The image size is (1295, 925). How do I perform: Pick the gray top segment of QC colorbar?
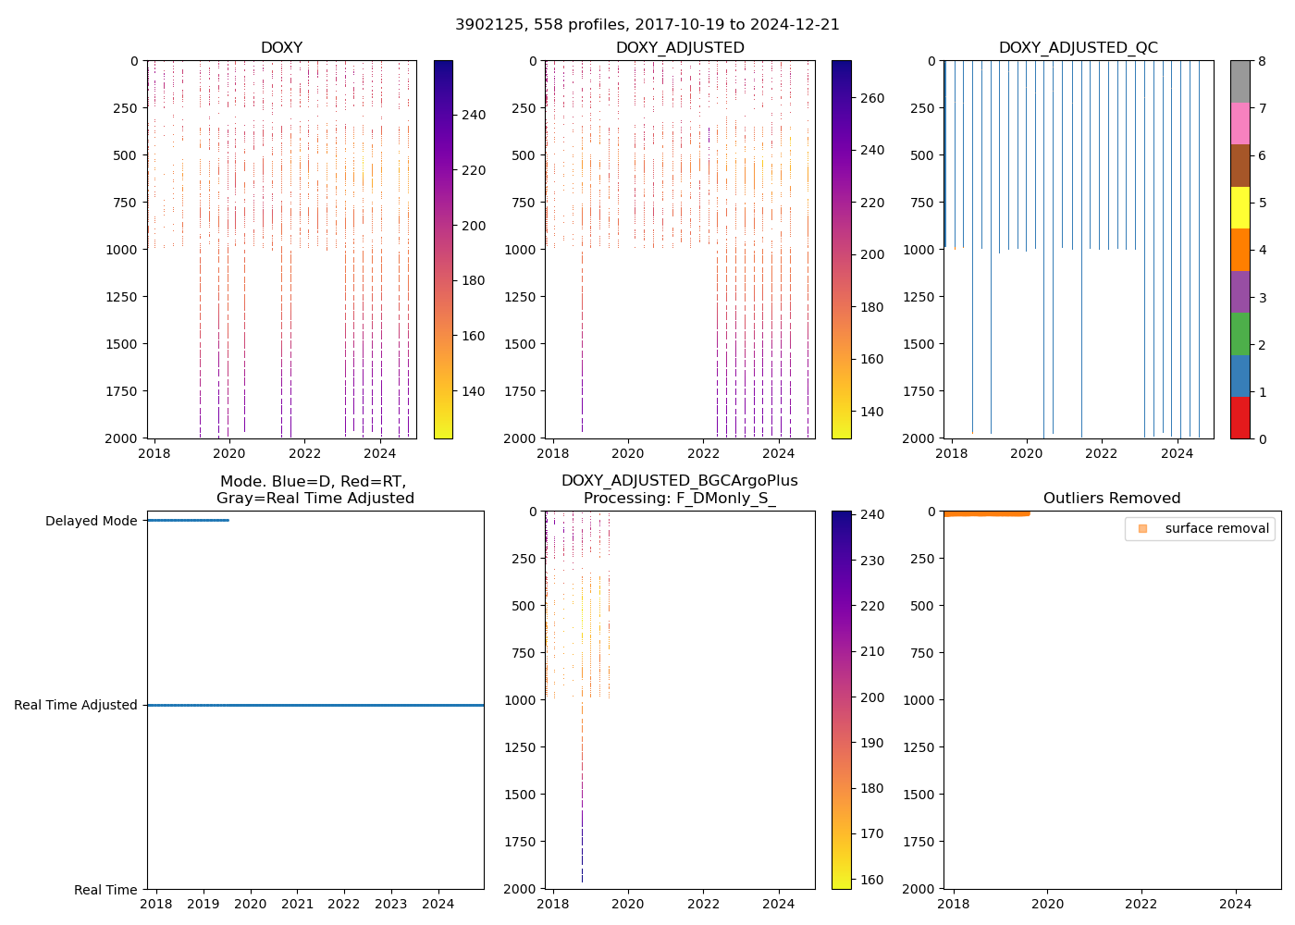(1239, 81)
